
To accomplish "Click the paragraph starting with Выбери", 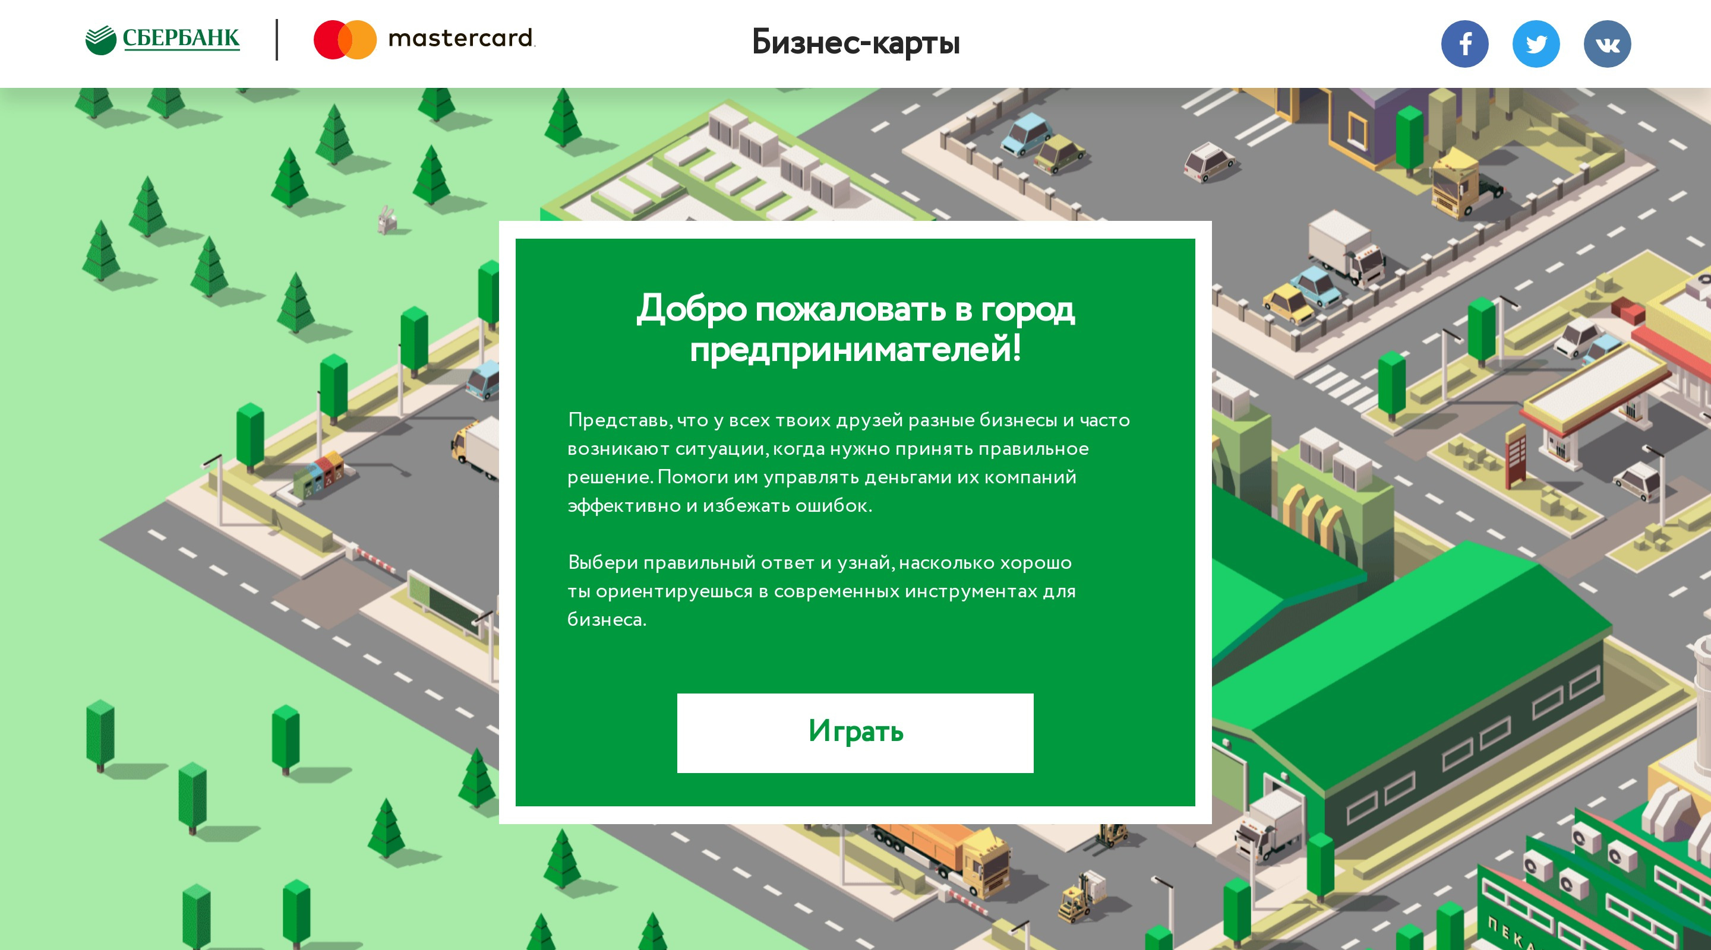I will pyautogui.click(x=821, y=590).
